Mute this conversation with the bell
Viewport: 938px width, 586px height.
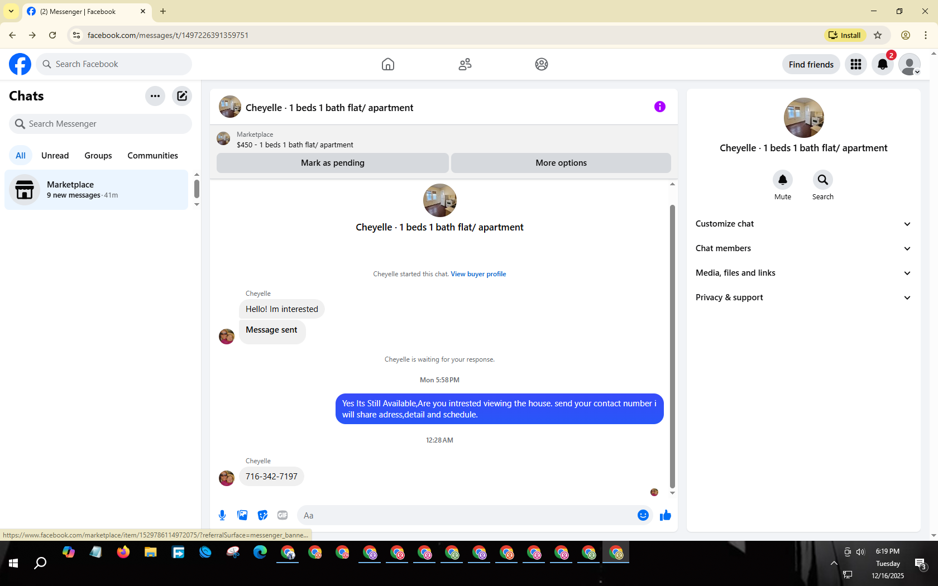[783, 180]
